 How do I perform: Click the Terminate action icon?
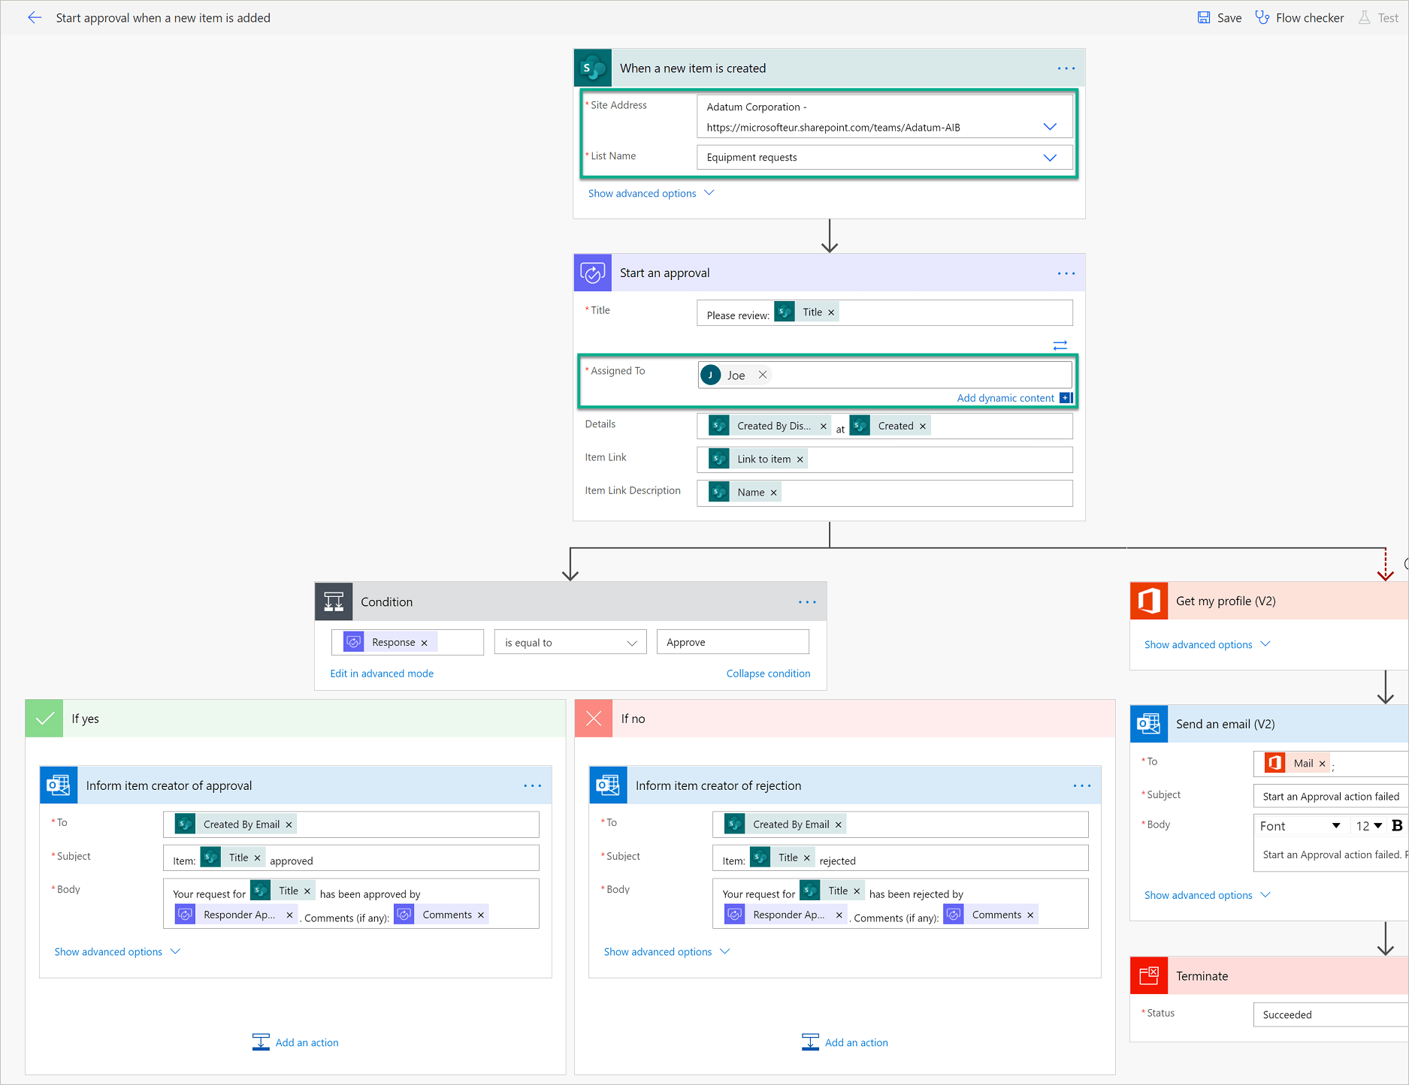click(1148, 975)
